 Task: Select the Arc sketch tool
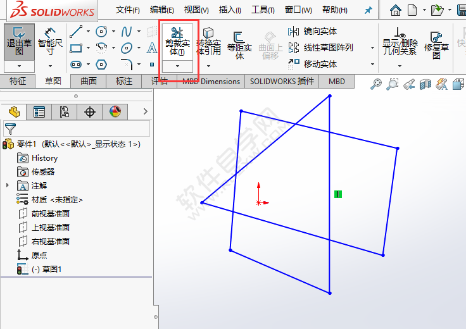[101, 47]
